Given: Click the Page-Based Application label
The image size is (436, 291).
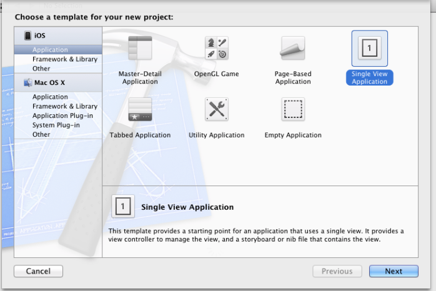Looking at the screenshot, I should click(x=293, y=77).
